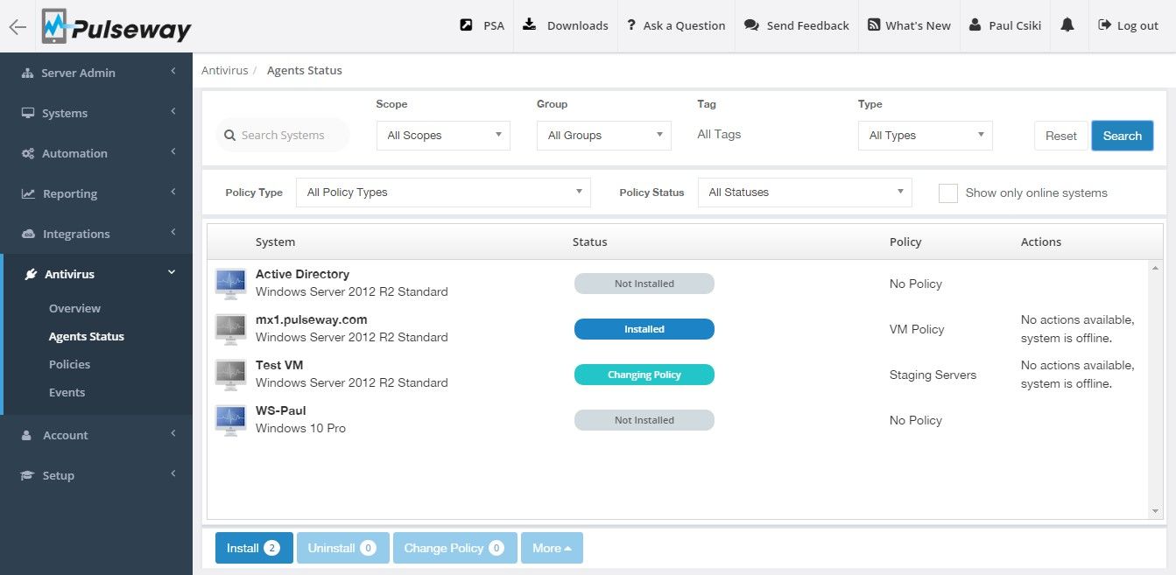Viewport: 1176px width, 575px height.
Task: Click the Test VM system monitor icon
Action: tap(230, 375)
